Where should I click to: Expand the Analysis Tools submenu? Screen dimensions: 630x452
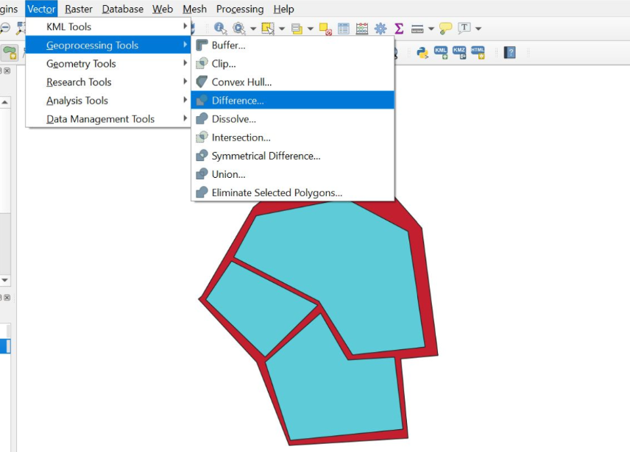108,100
